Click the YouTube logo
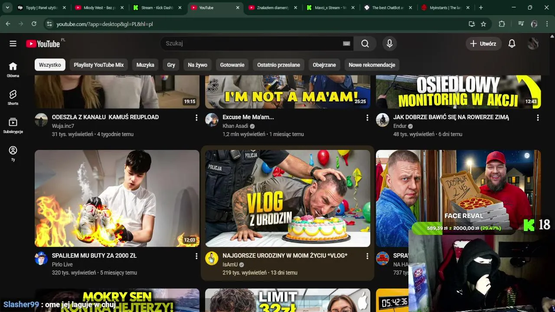 pos(43,44)
